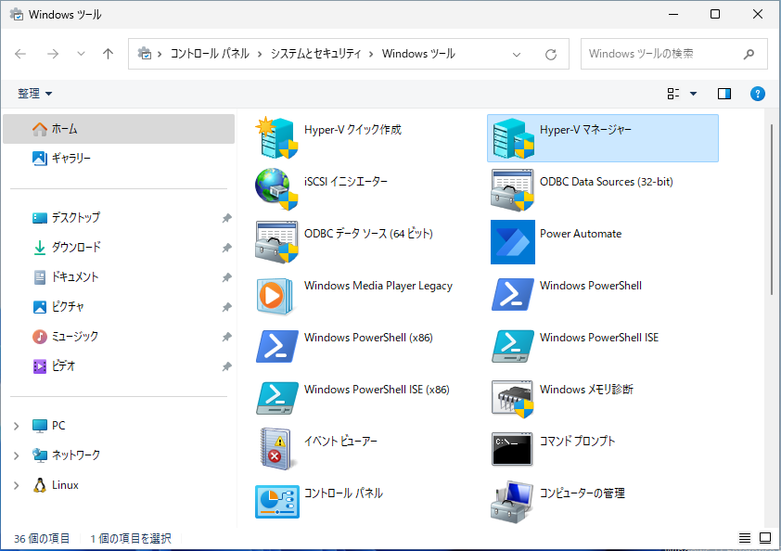Open ドキュメント in quick access

tap(119, 277)
